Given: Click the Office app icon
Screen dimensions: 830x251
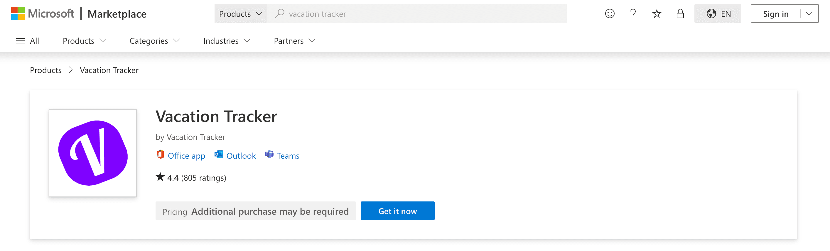Looking at the screenshot, I should [x=160, y=155].
